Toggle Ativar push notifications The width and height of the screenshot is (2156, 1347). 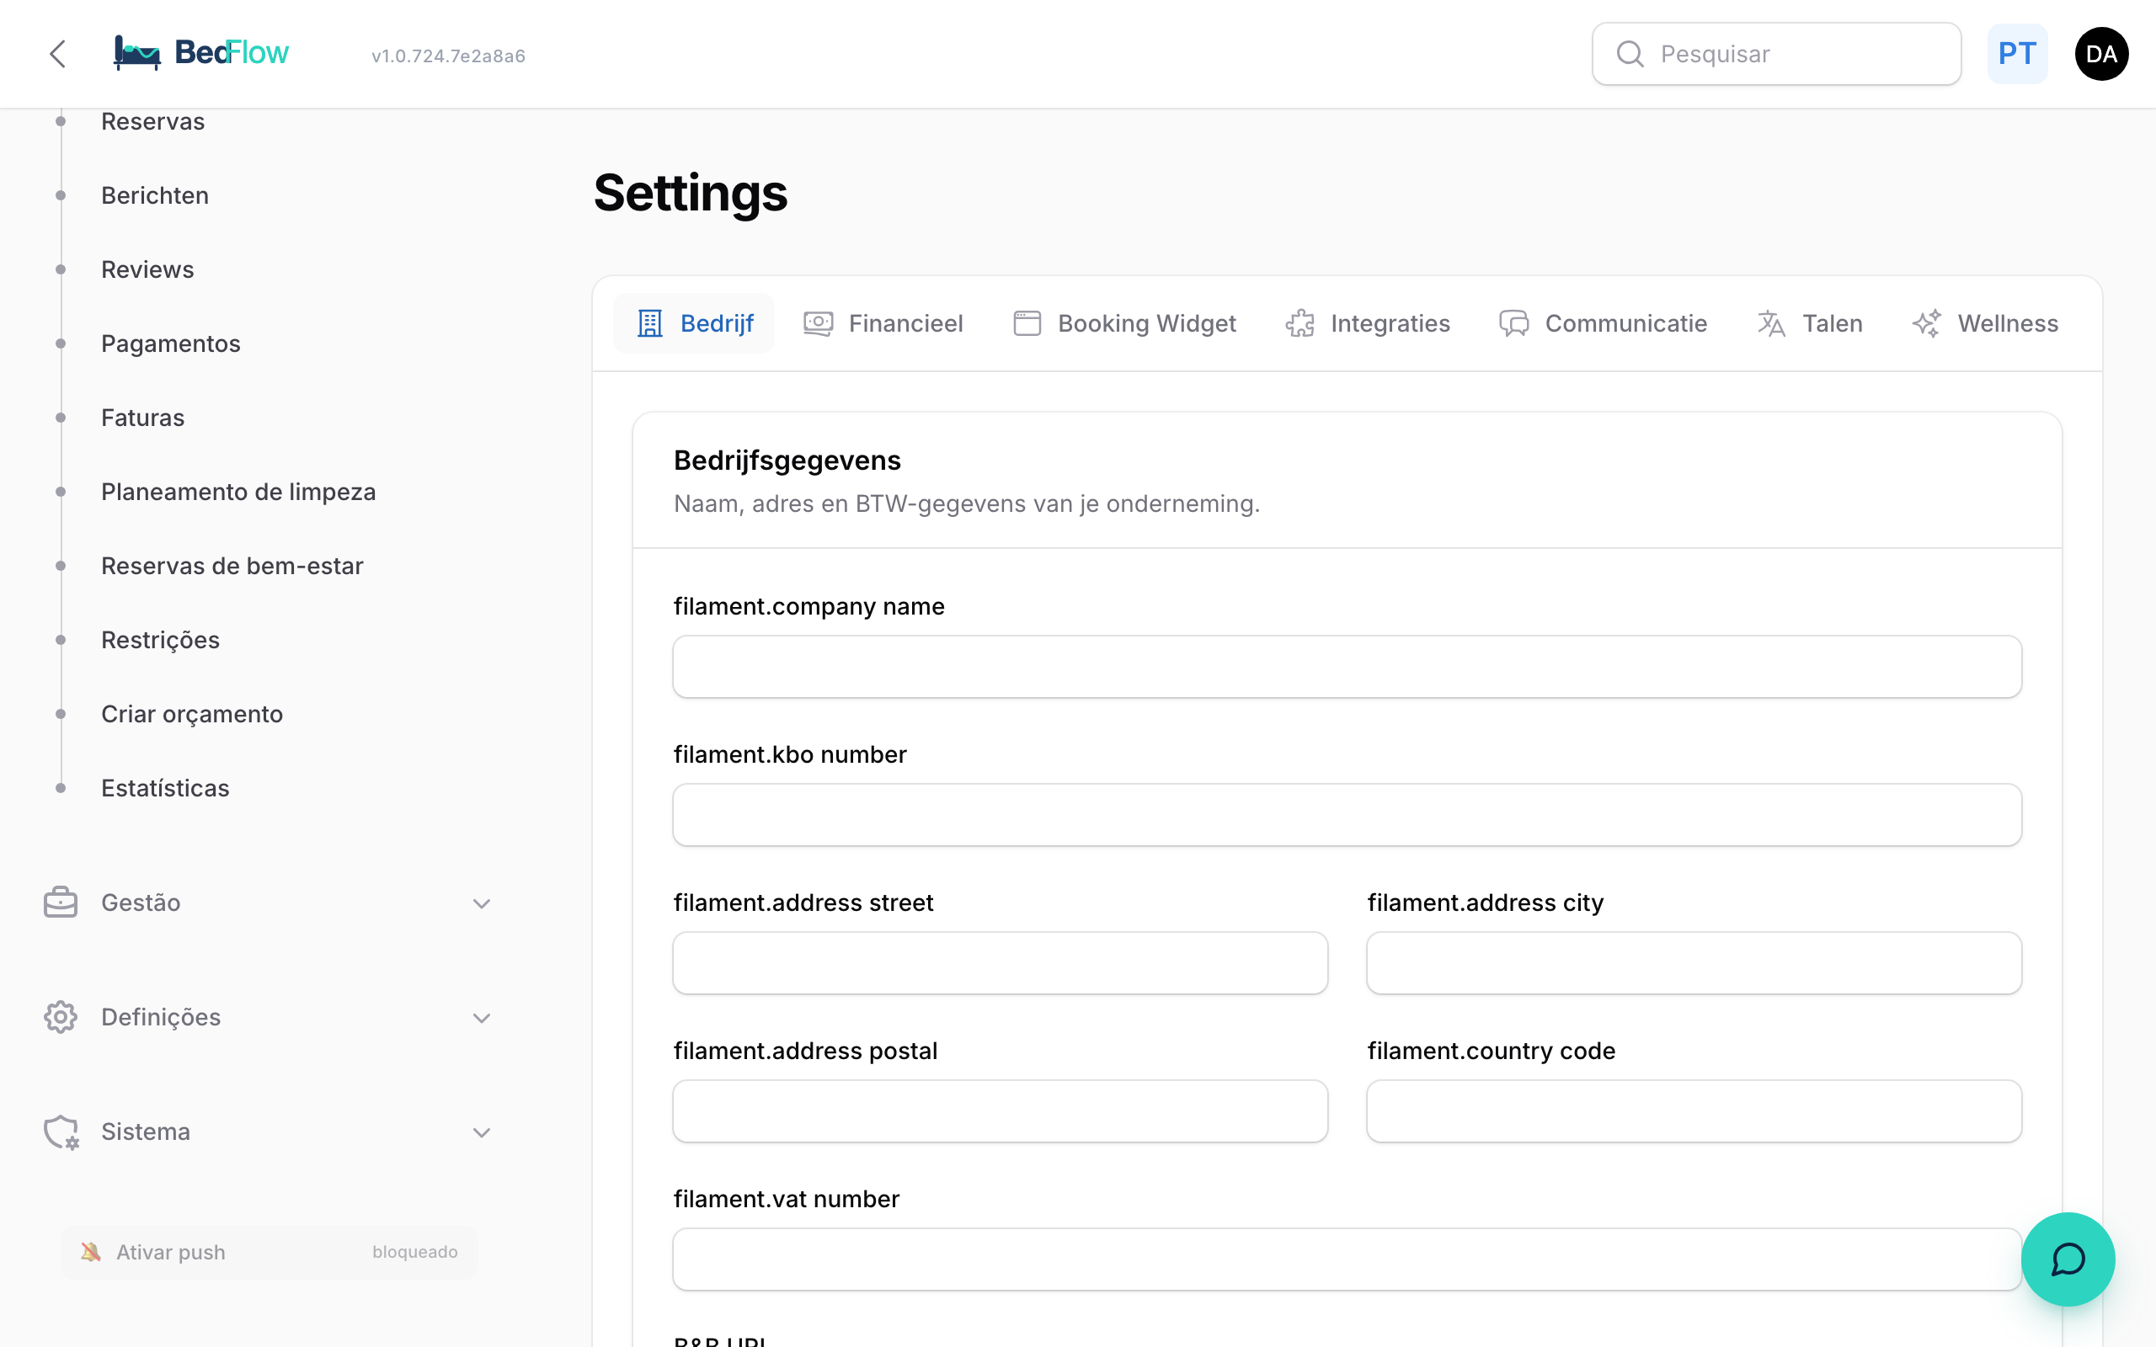tap(269, 1252)
